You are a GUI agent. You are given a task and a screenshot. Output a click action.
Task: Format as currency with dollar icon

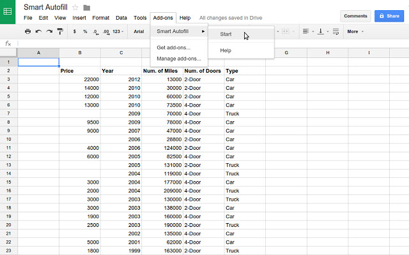[75, 31]
